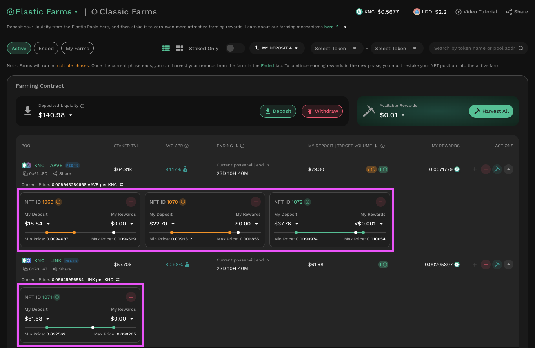Switch to grid view layout icon

click(x=179, y=48)
